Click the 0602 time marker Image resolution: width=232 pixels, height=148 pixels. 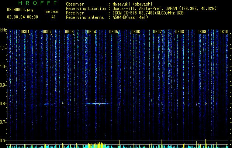[47, 32]
